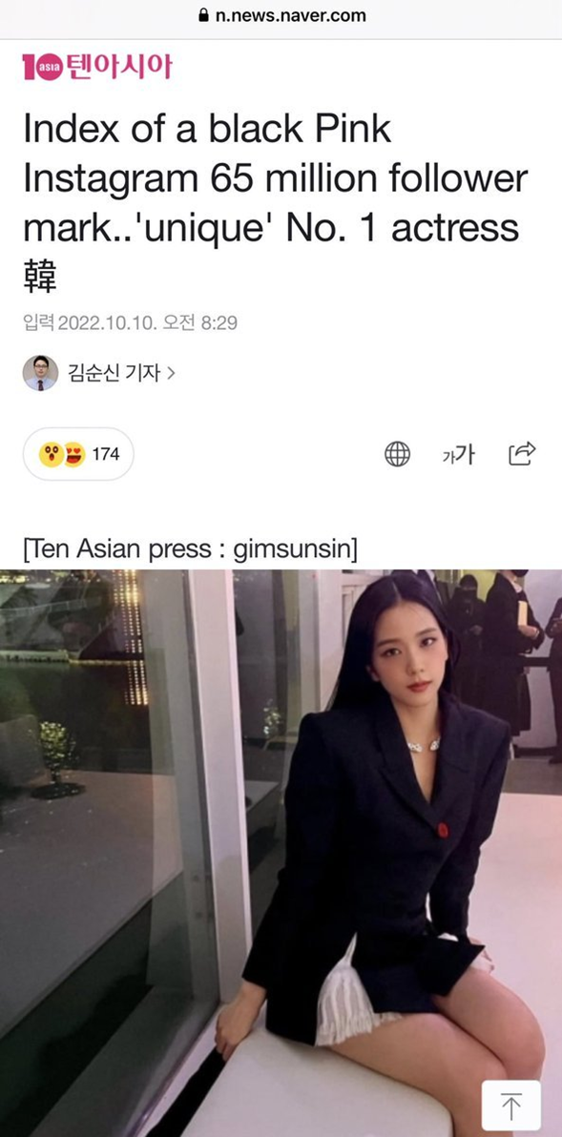Expand the chevron beside reporter name
The height and width of the screenshot is (1137, 562).
(x=171, y=374)
